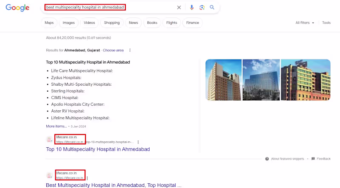This screenshot has width=340, height=188.
Task: Start voice search with microphone icon
Action: [192, 7]
